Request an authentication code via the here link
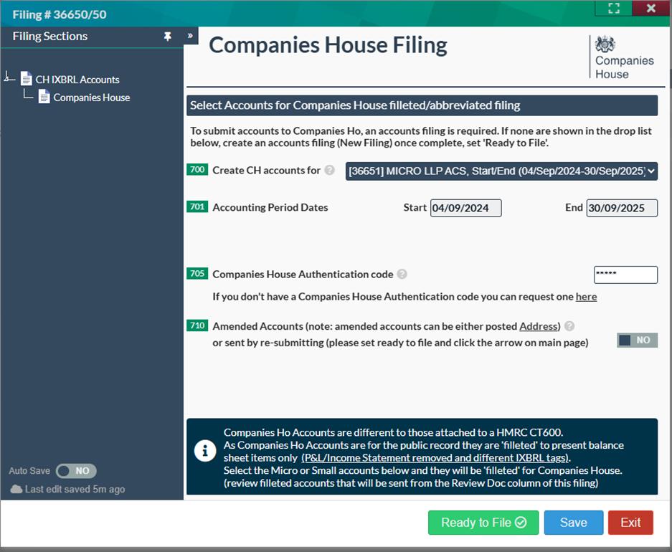Viewport: 672px width, 552px height. pyautogui.click(x=587, y=296)
